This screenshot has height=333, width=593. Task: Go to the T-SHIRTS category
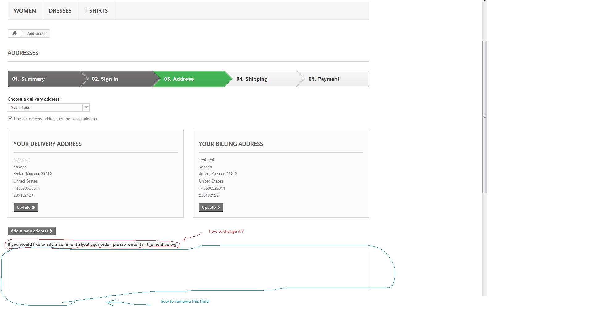tap(96, 11)
